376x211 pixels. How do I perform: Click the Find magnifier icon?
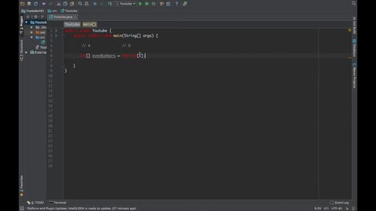click(80, 4)
